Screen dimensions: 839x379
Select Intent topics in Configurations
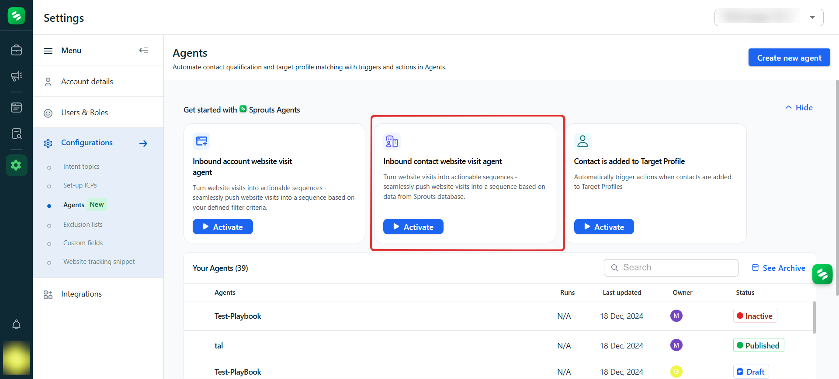click(x=81, y=167)
